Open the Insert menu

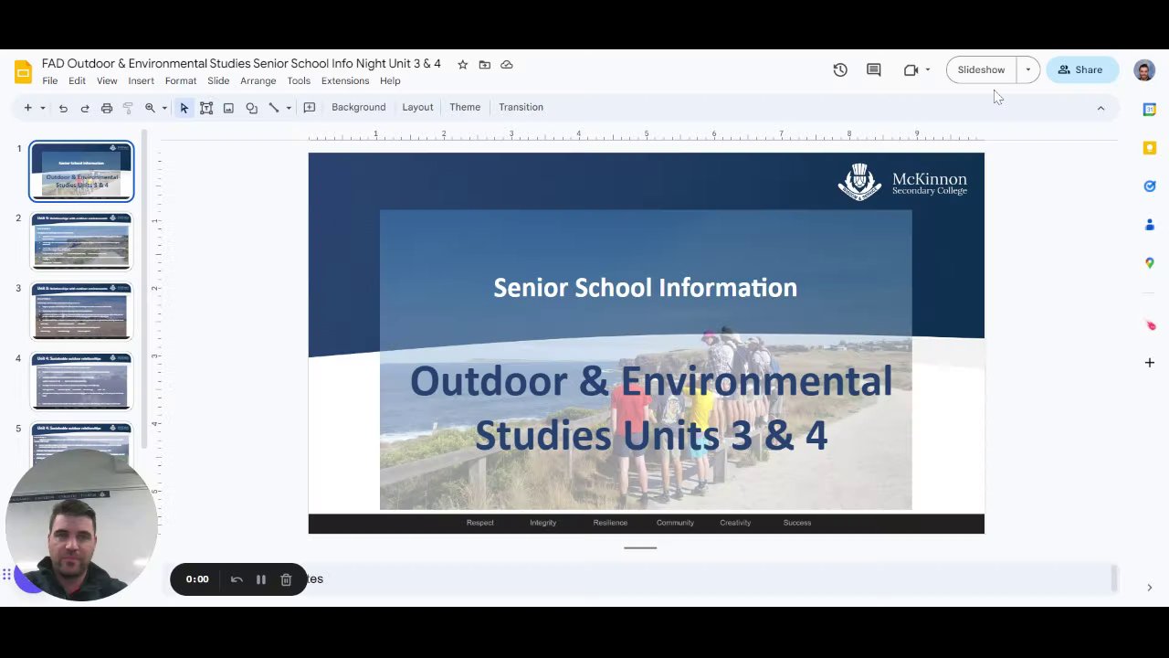142,81
